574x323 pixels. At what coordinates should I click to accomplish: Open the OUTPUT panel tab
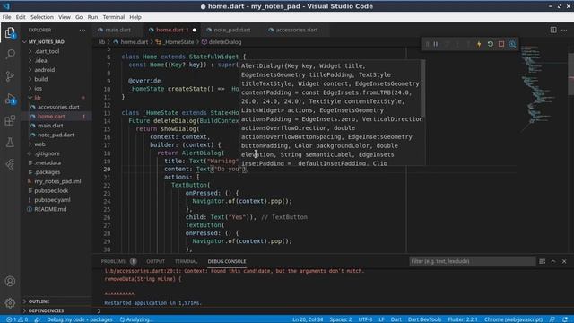click(155, 261)
